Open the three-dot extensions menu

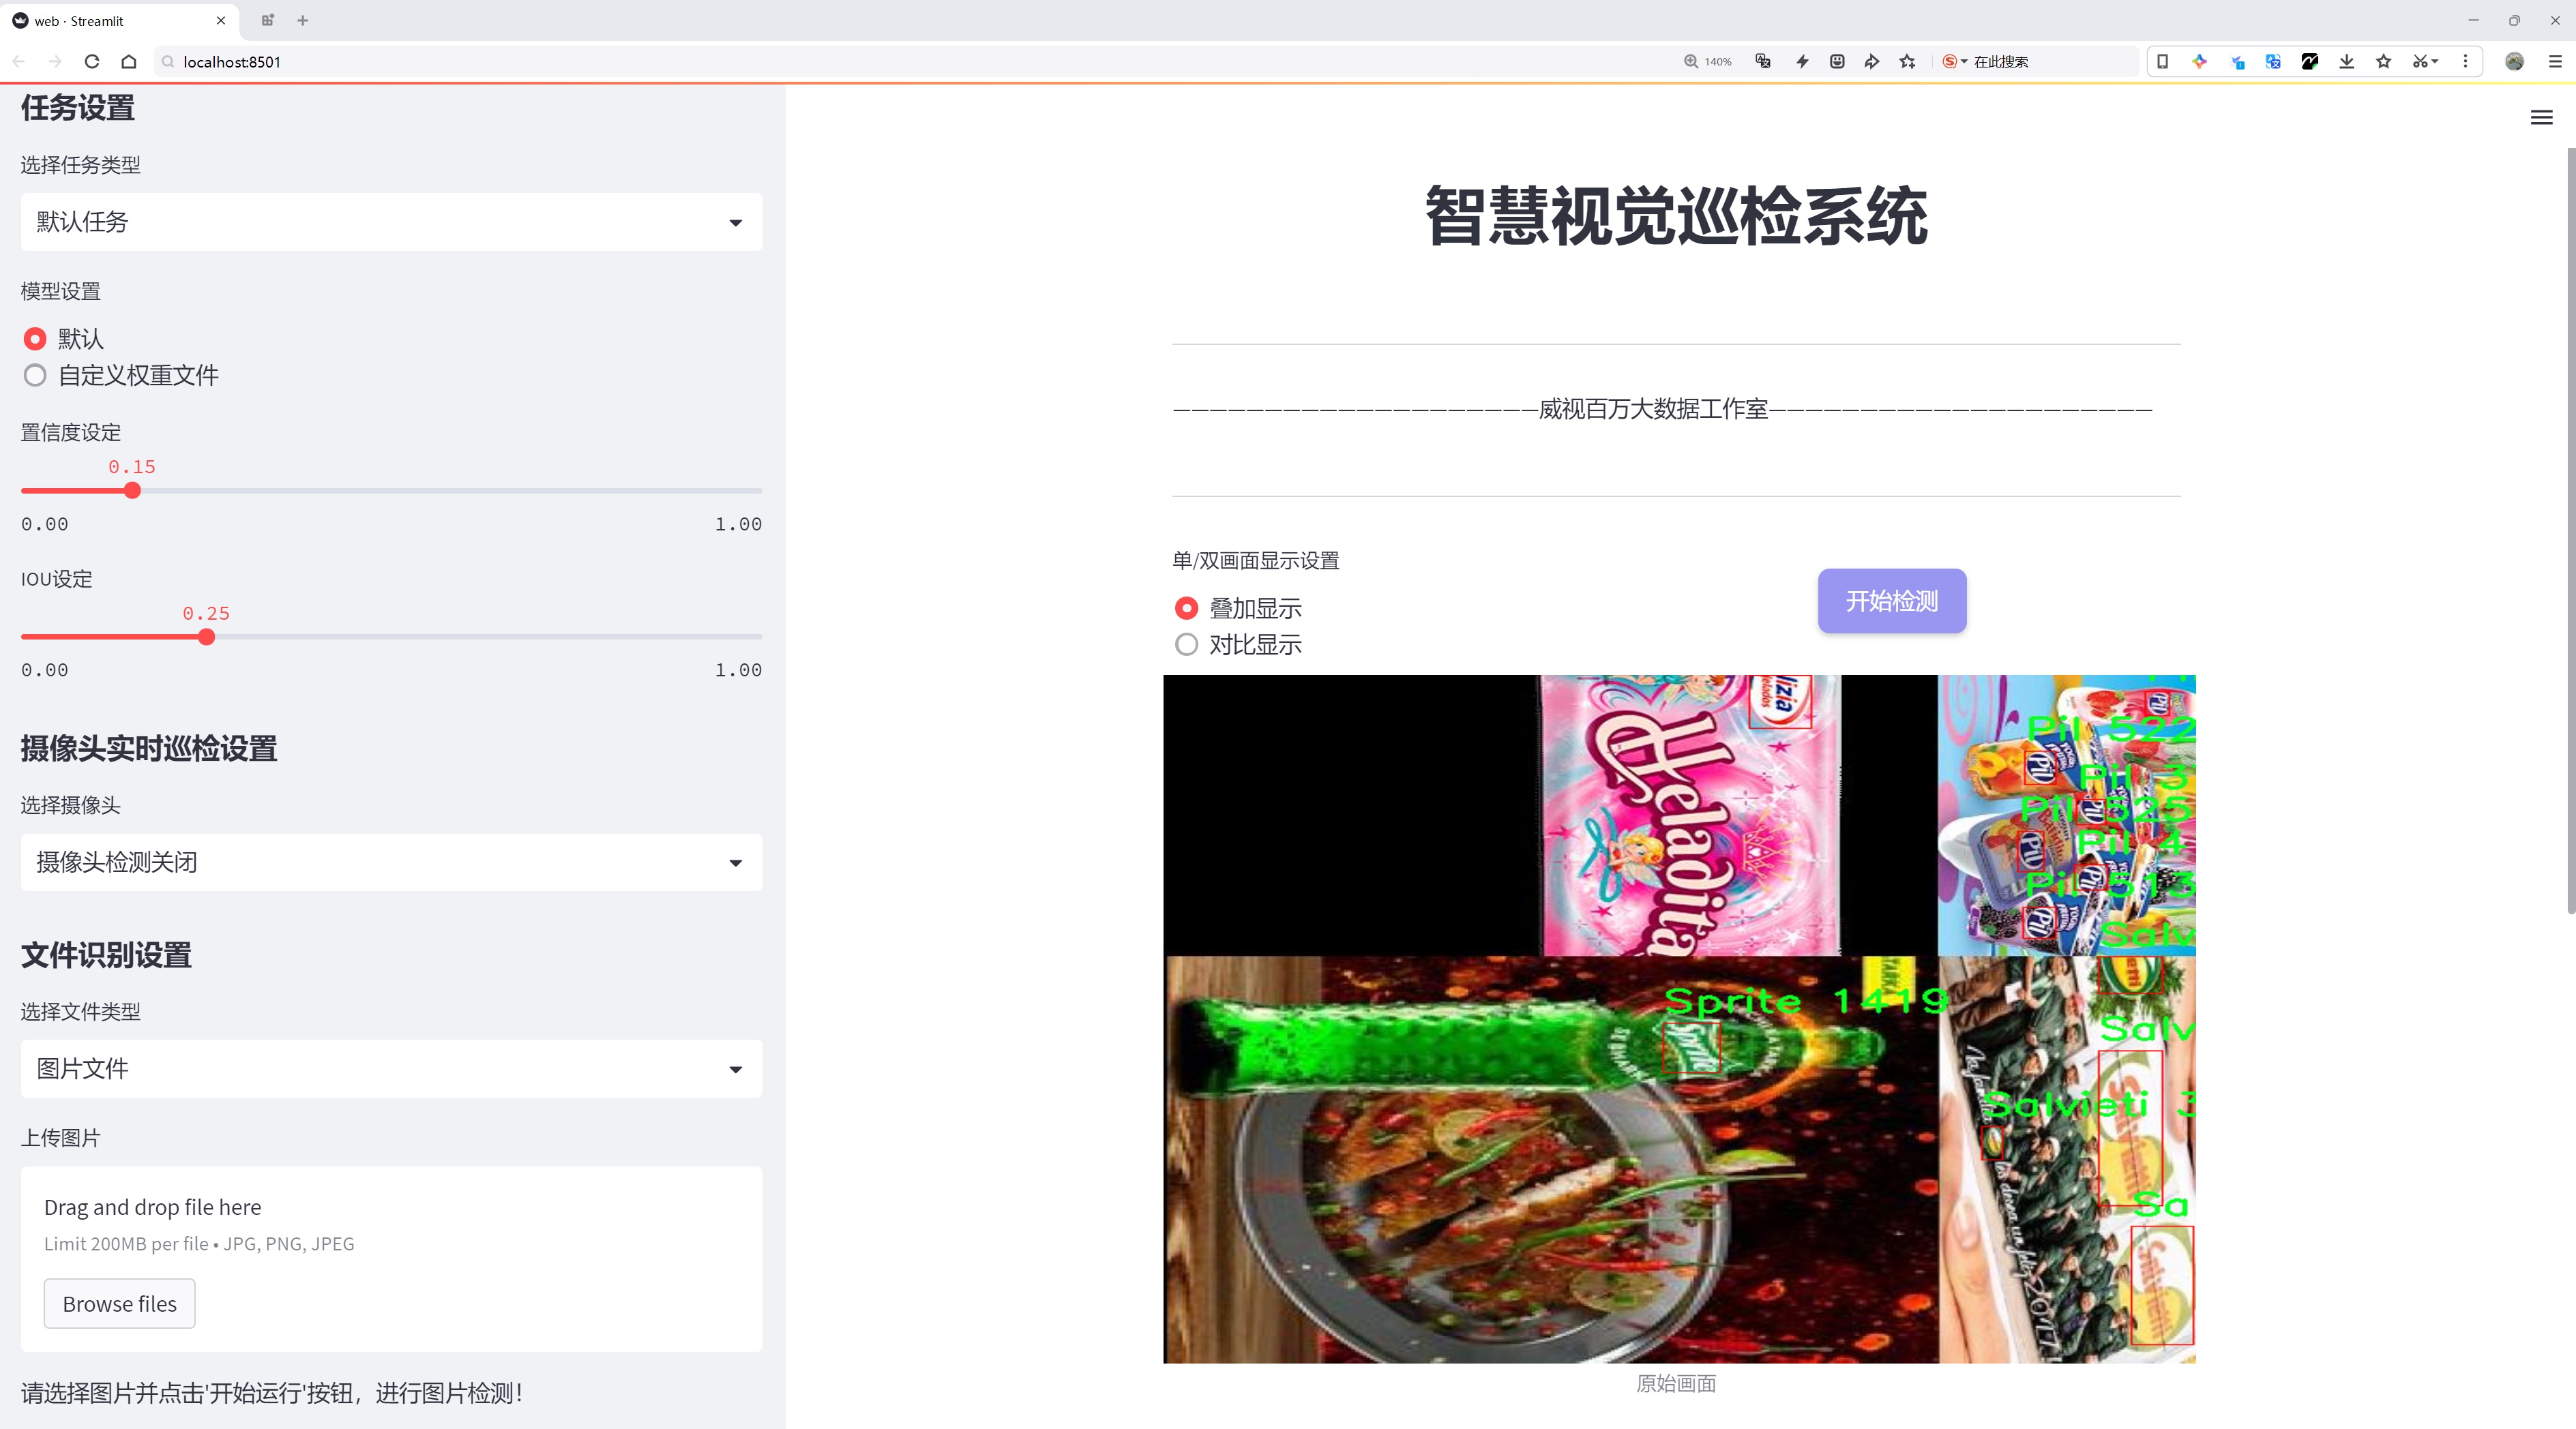[x=2465, y=62]
